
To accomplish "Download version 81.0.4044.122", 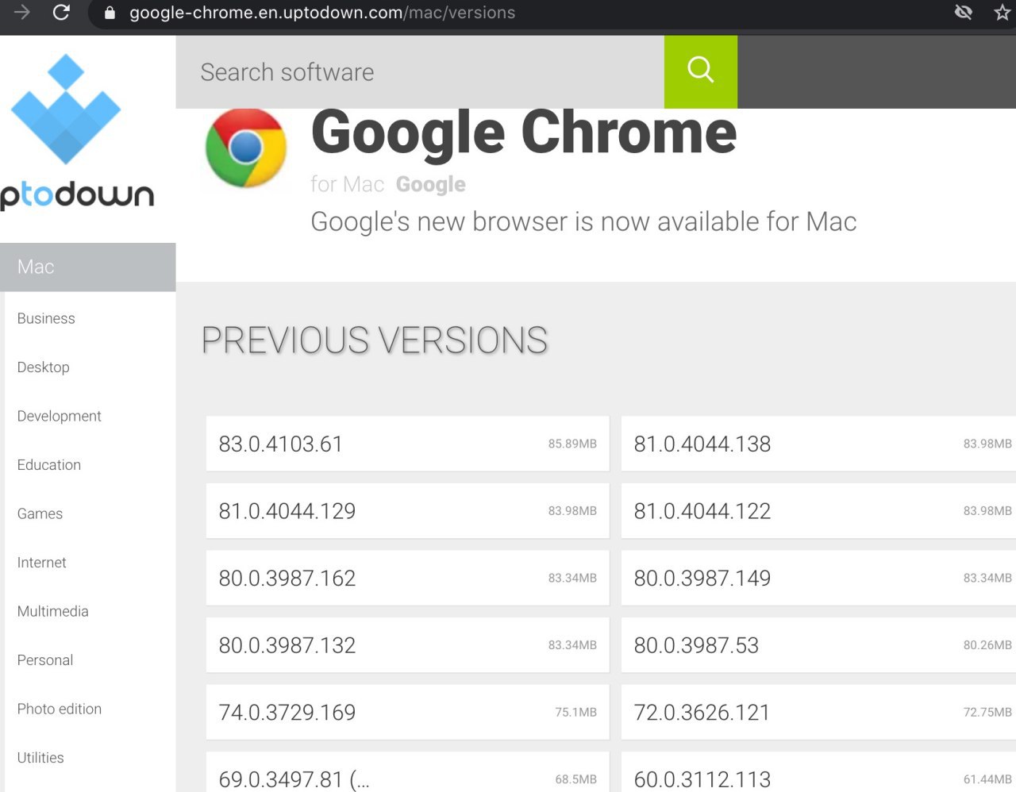I will [818, 511].
